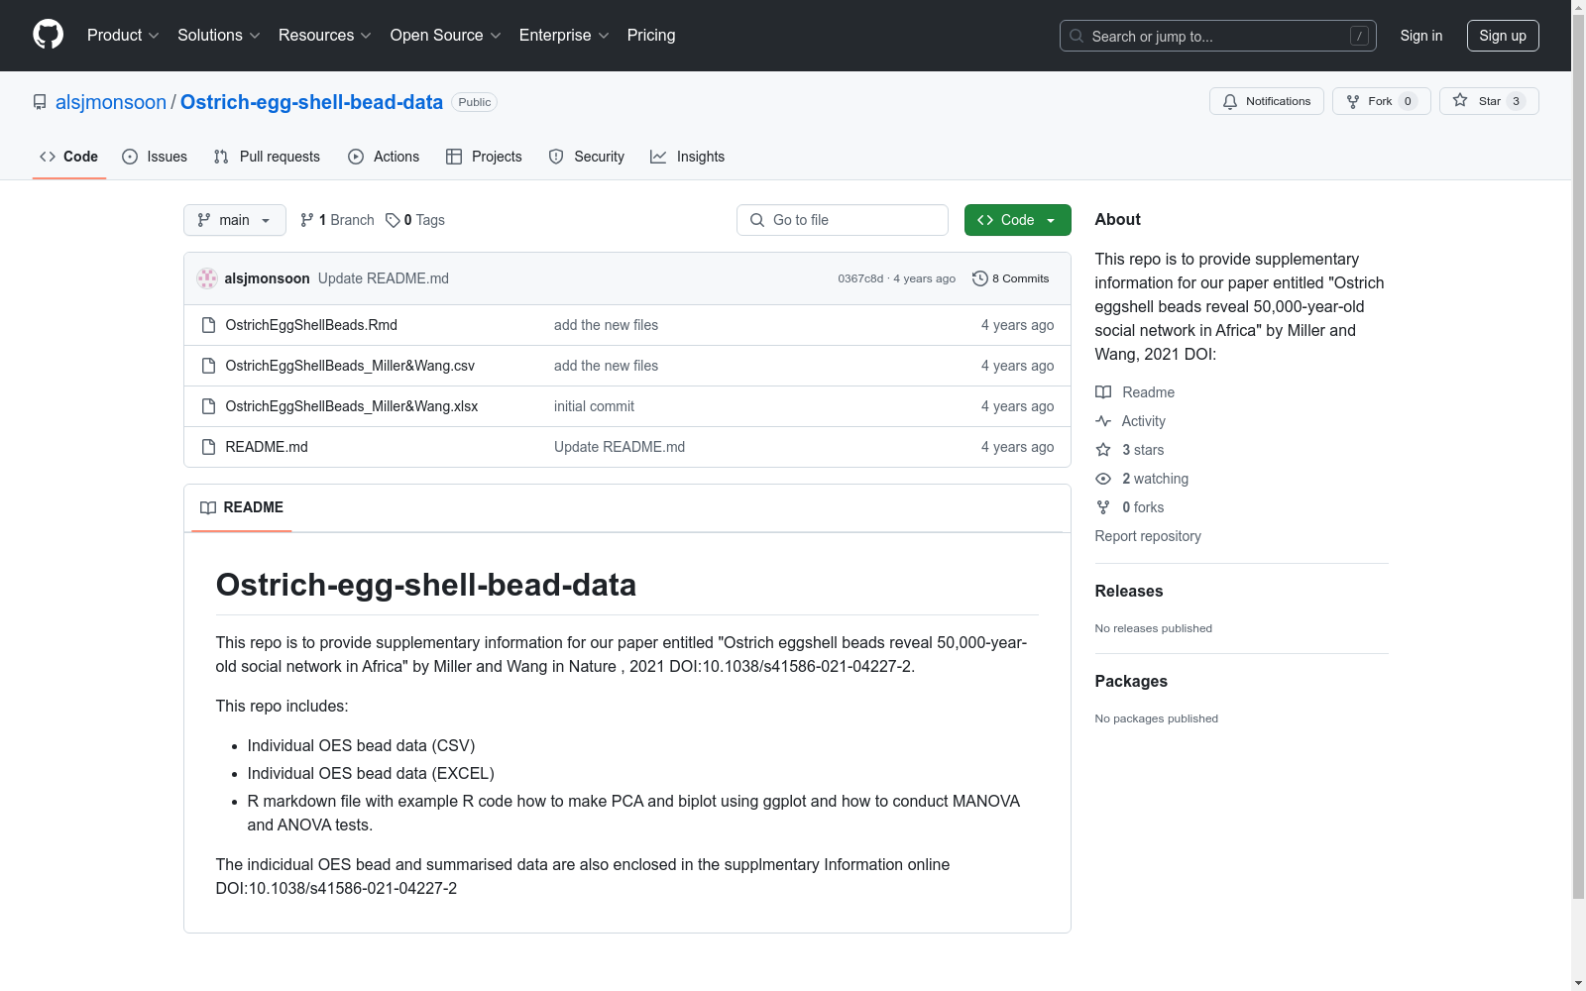The height and width of the screenshot is (991, 1586).
Task: Focus the Go to file input
Action: click(843, 220)
